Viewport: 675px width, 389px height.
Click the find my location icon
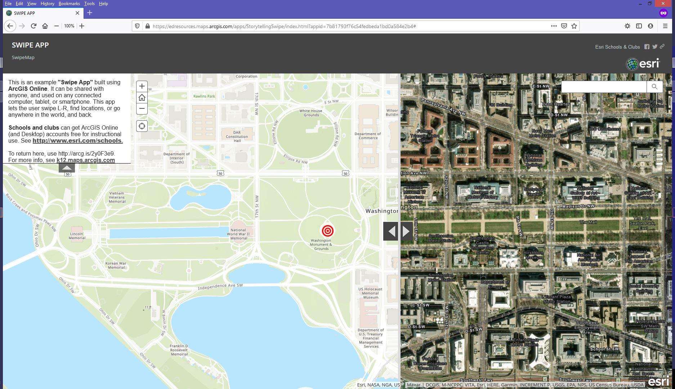tap(142, 126)
